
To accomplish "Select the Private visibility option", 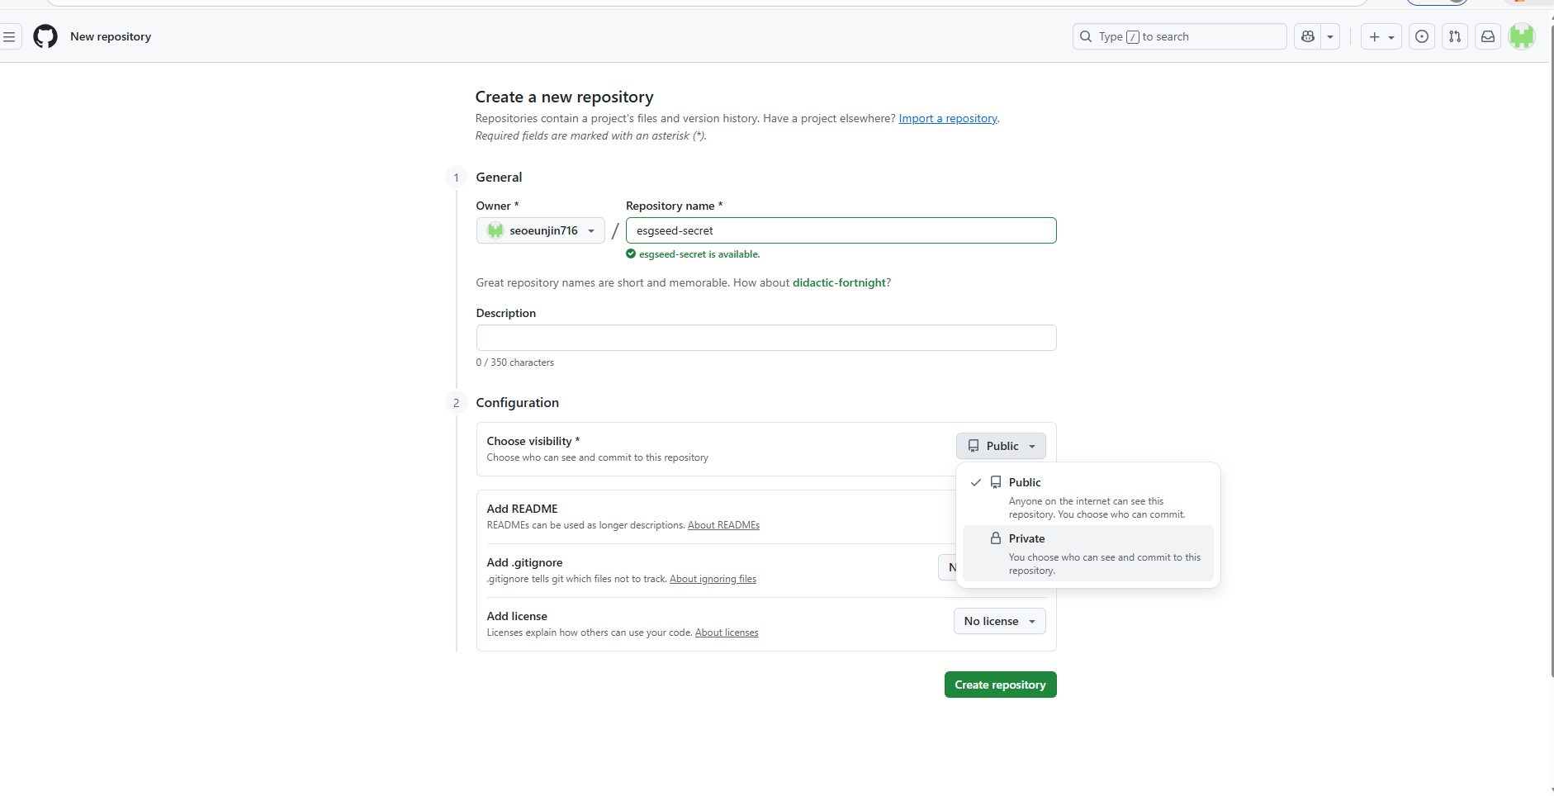I will (1087, 553).
